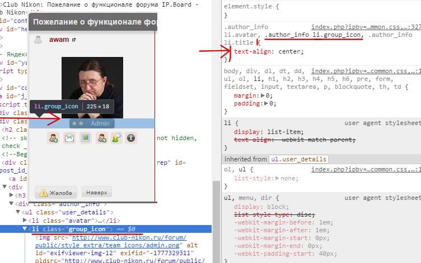Expand the margin shorthand triangle
This screenshot has width=421, height=263.
click(x=263, y=95)
